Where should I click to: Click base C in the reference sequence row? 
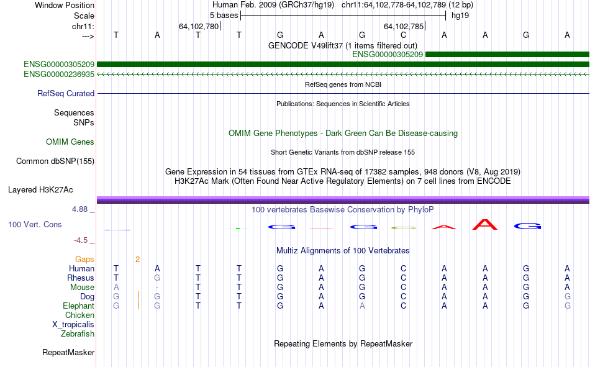[x=403, y=35]
